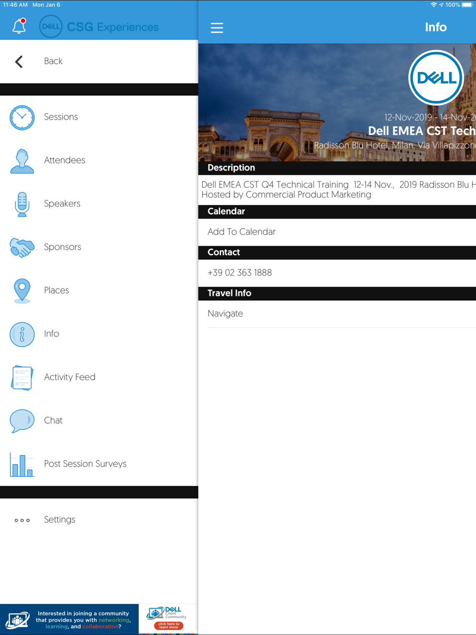The image size is (476, 635).
Task: Tap the Description section header
Action: pos(337,168)
